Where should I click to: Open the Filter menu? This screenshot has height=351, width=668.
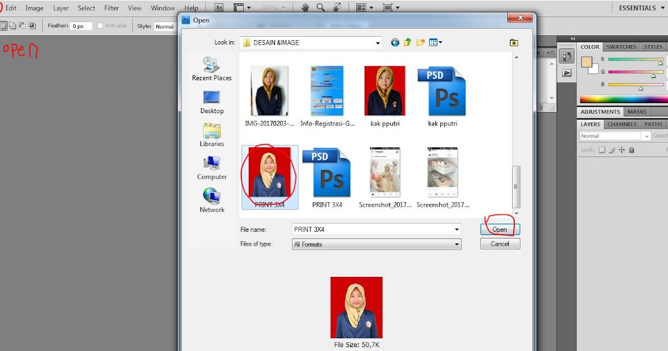(x=111, y=7)
